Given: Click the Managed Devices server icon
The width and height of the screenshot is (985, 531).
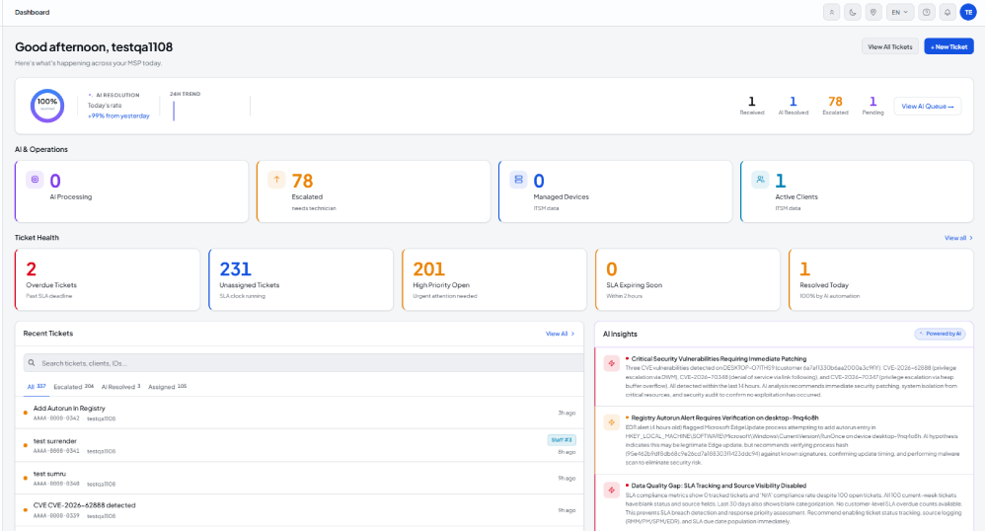Looking at the screenshot, I should point(518,180).
